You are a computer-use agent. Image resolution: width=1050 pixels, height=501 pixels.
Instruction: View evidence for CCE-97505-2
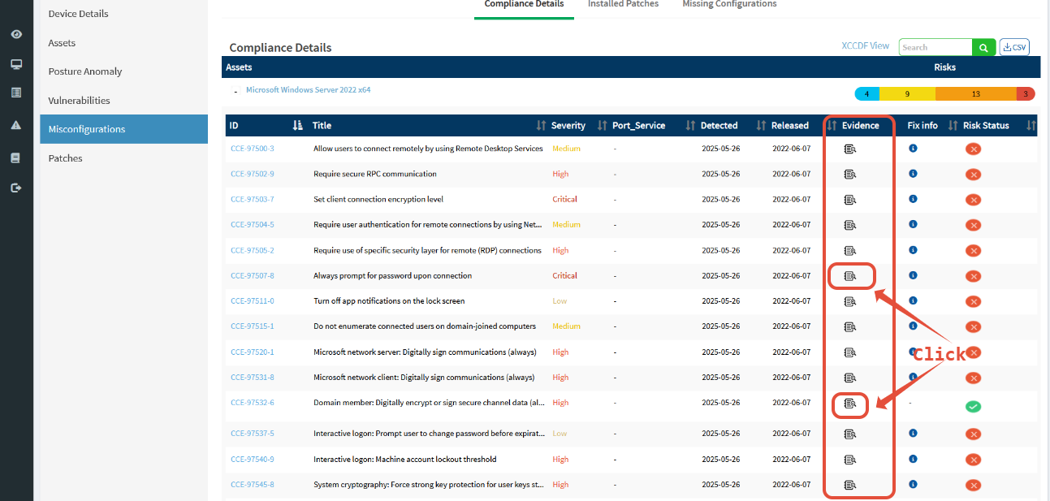click(850, 250)
